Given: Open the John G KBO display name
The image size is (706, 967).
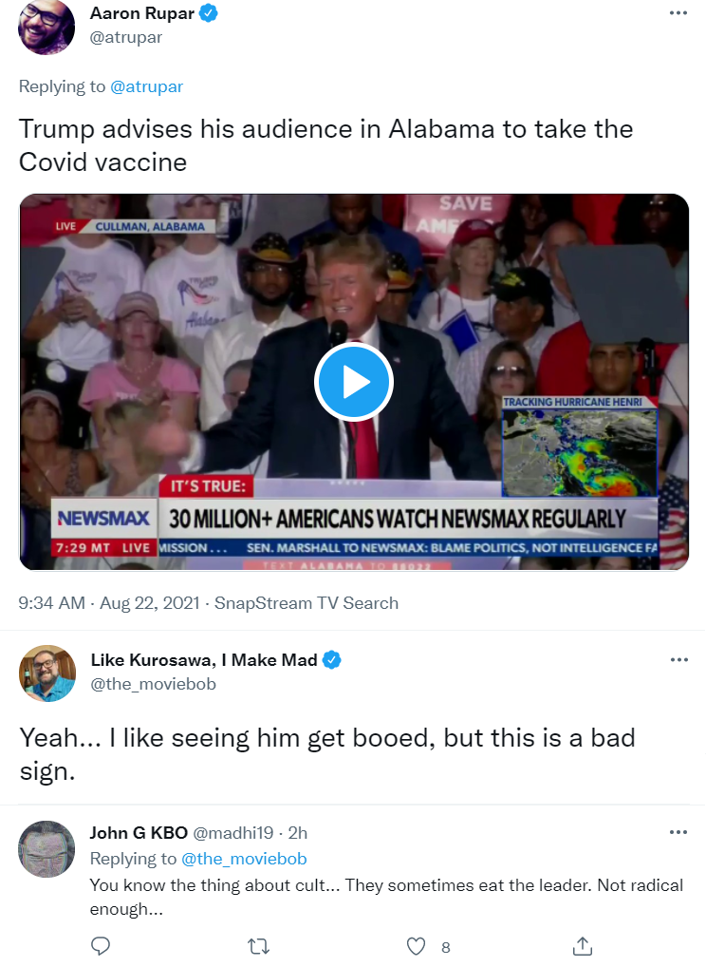Looking at the screenshot, I should [139, 832].
